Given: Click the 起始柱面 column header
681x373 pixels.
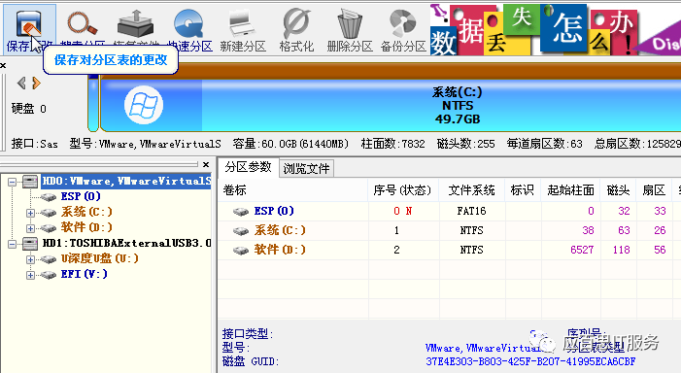Looking at the screenshot, I should (570, 190).
